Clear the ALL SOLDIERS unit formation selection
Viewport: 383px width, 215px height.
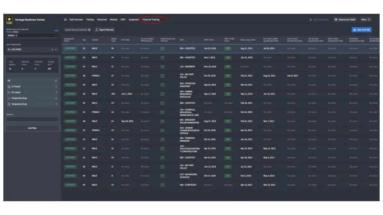tap(52, 50)
